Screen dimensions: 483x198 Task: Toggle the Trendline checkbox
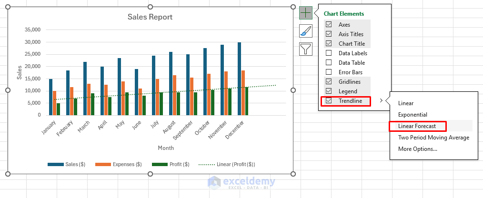tap(329, 101)
